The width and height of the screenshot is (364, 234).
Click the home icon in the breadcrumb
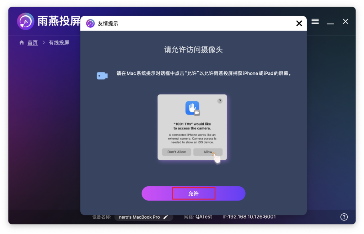(x=22, y=43)
